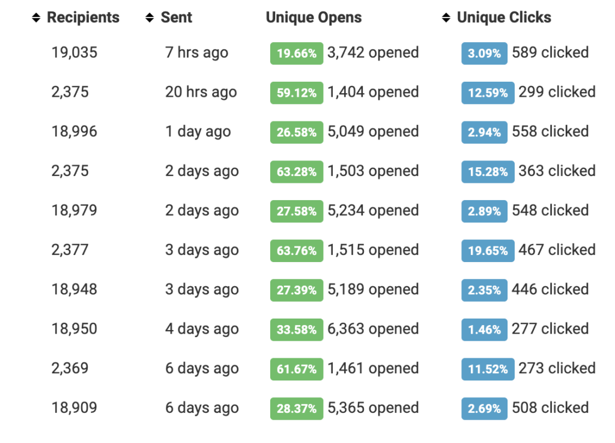Click the 1.46% click rate badge

click(x=484, y=330)
